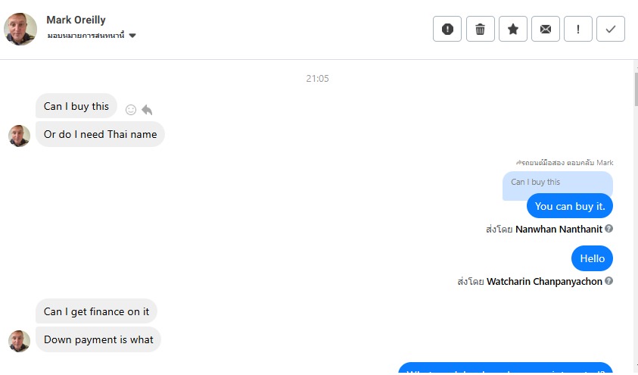Image resolution: width=638 pixels, height=375 pixels.
Task: Select the 'You can buy it.' message bubble
Action: 570,206
